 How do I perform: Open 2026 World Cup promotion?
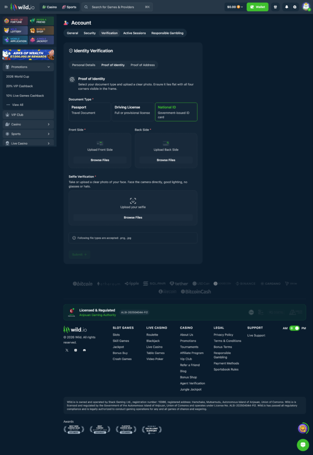click(17, 76)
